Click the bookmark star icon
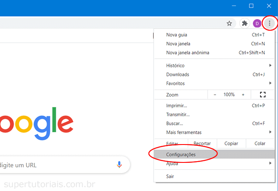The image size is (278, 191). [229, 23]
